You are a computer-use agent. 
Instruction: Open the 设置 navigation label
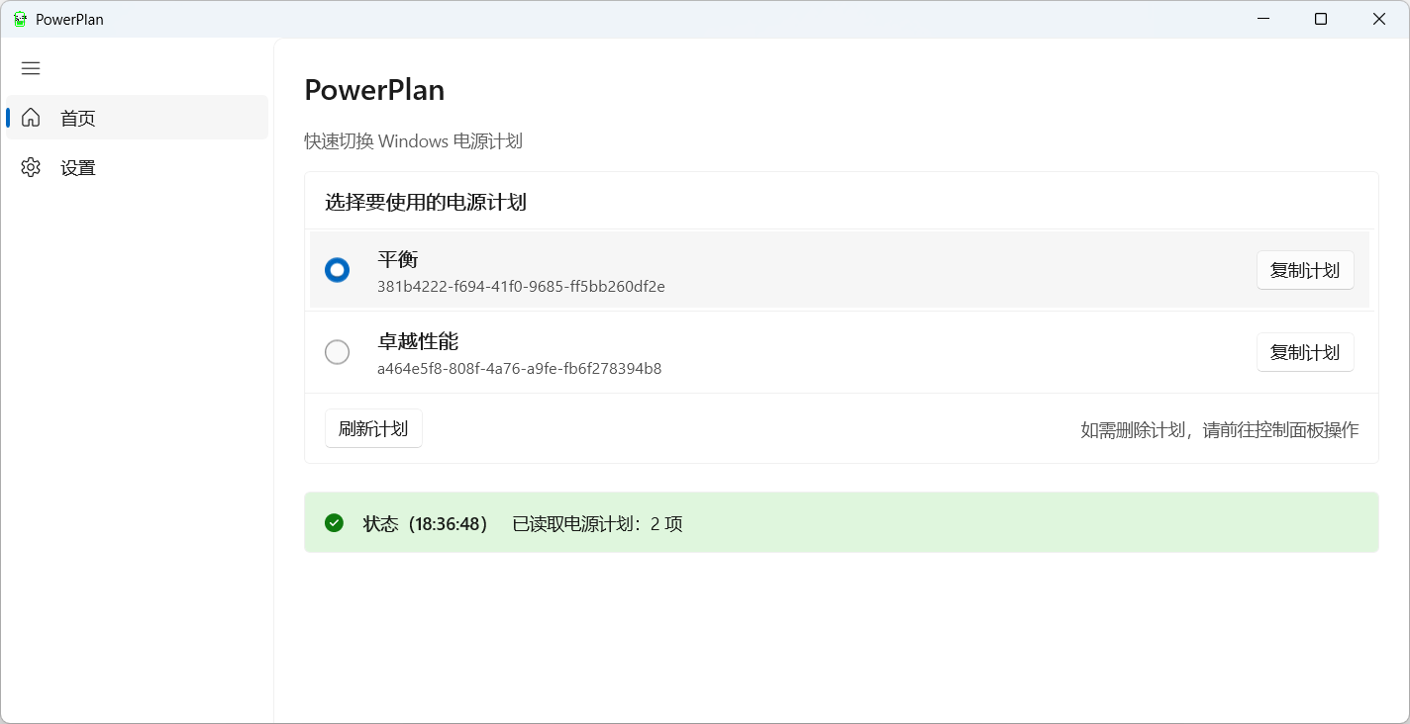click(78, 168)
